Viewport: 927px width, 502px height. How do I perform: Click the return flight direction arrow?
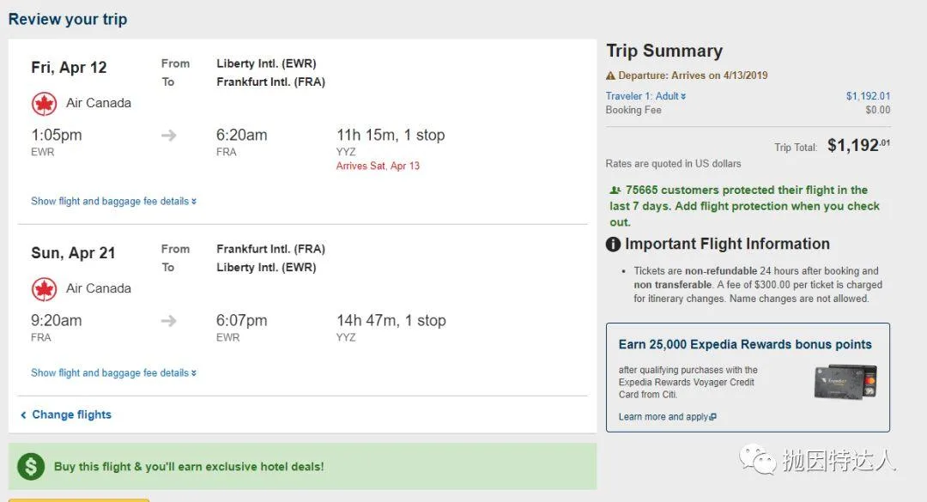(169, 321)
